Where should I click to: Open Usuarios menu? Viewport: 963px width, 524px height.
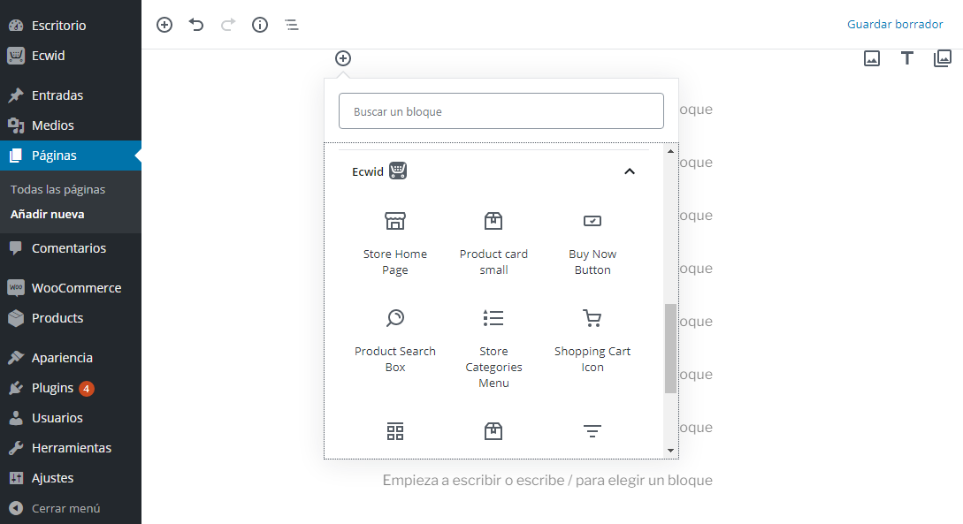point(71,418)
